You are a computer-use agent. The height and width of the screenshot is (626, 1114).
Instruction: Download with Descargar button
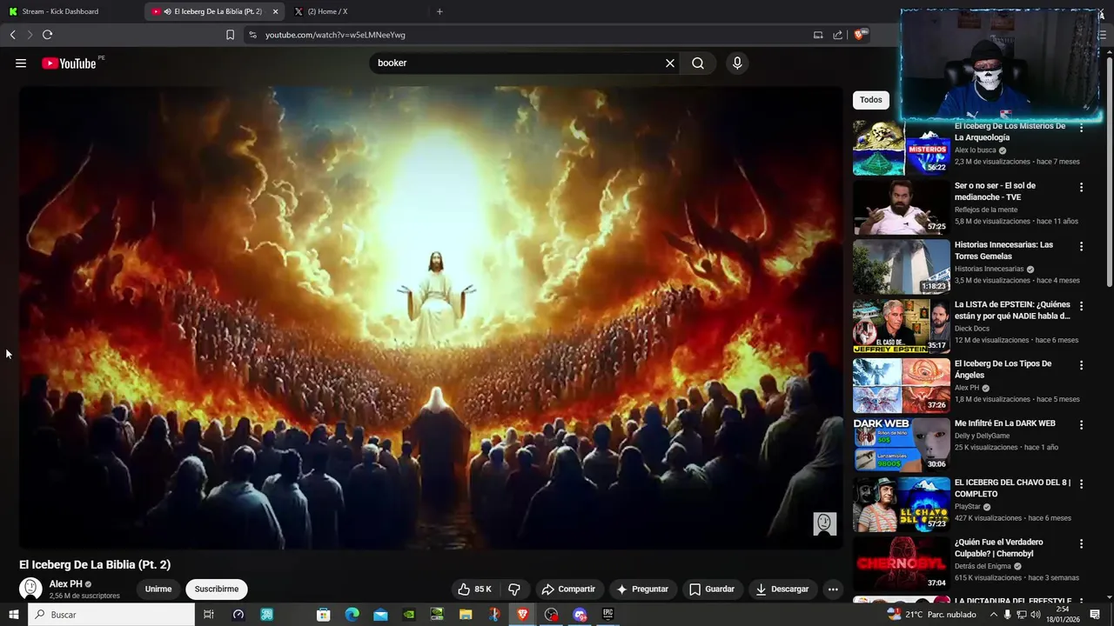[x=782, y=589]
